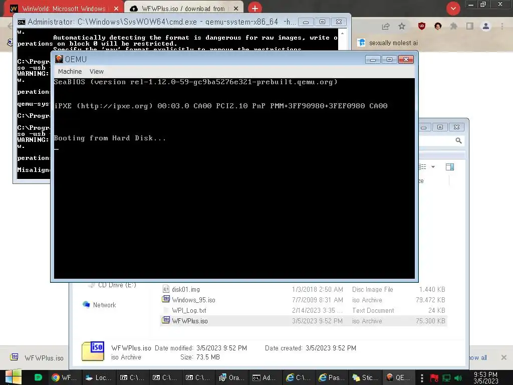
Task: Switch to the Ad... command prompt taskbar button
Action: click(265, 377)
